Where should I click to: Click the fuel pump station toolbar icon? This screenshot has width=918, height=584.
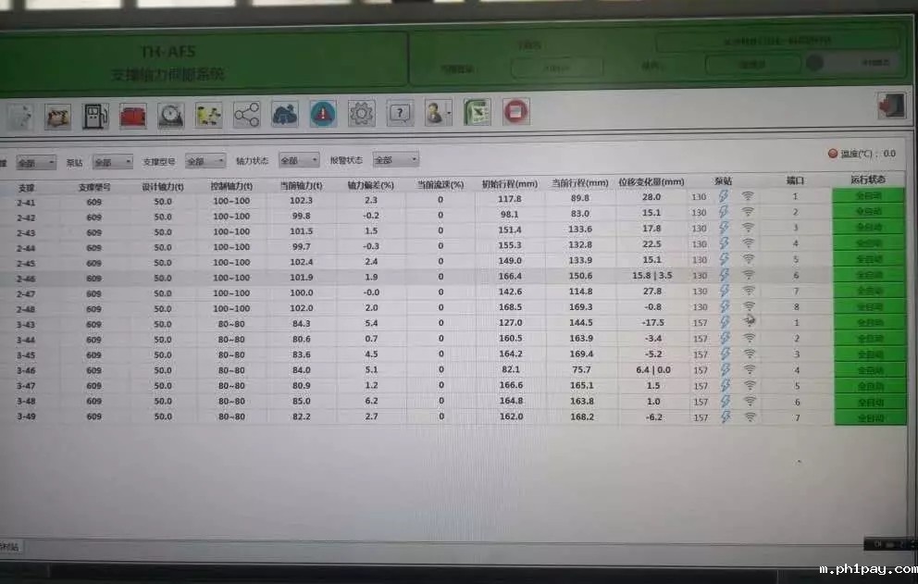click(96, 116)
